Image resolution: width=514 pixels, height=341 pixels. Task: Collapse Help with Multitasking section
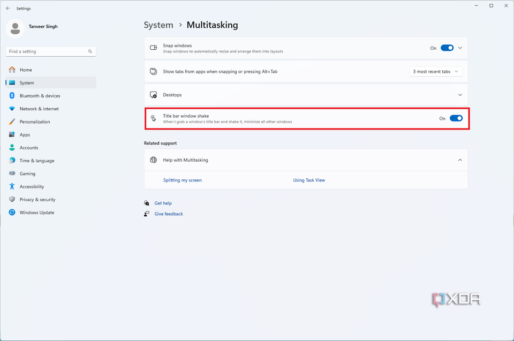coord(459,160)
